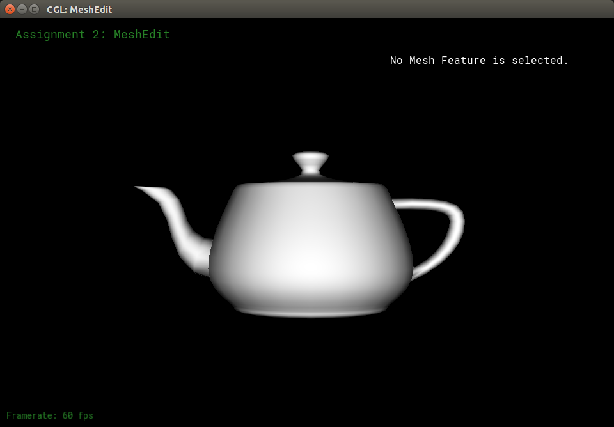Image resolution: width=614 pixels, height=427 pixels.
Task: Select the tip of the teapot spout
Action: tap(142, 188)
